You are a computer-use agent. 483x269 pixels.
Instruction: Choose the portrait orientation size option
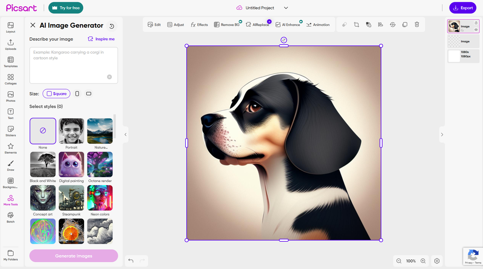click(x=77, y=94)
